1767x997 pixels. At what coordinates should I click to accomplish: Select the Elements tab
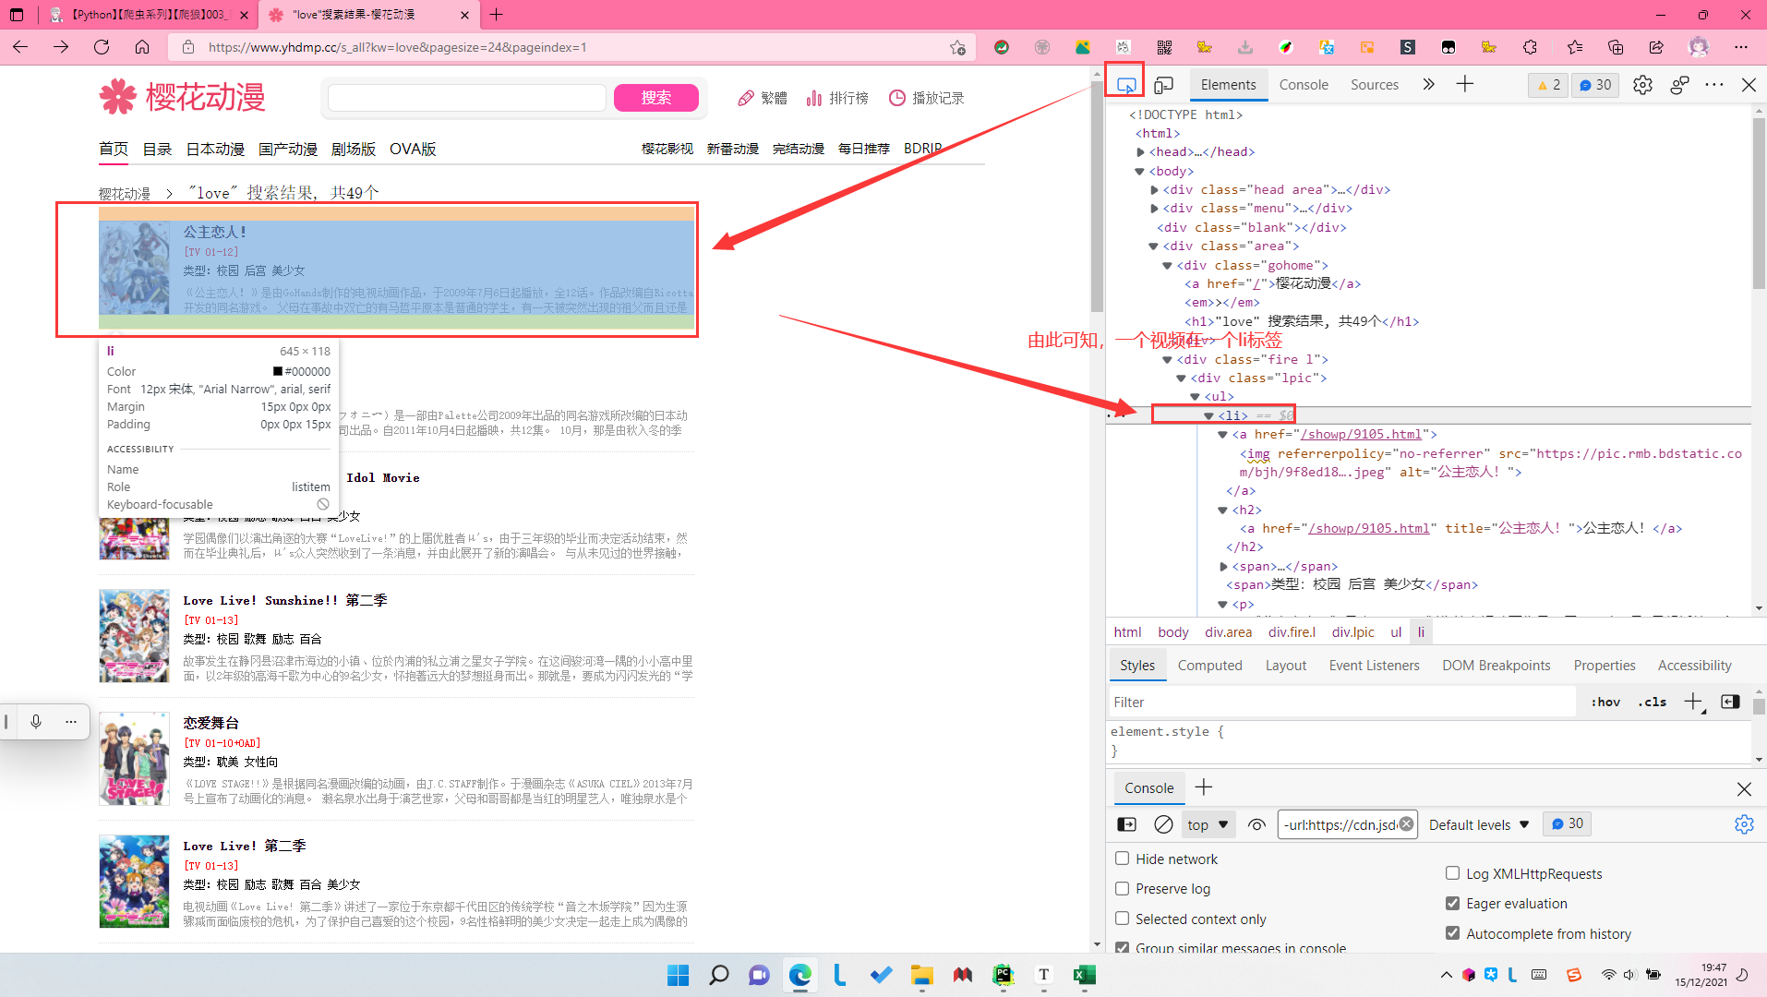(x=1228, y=85)
